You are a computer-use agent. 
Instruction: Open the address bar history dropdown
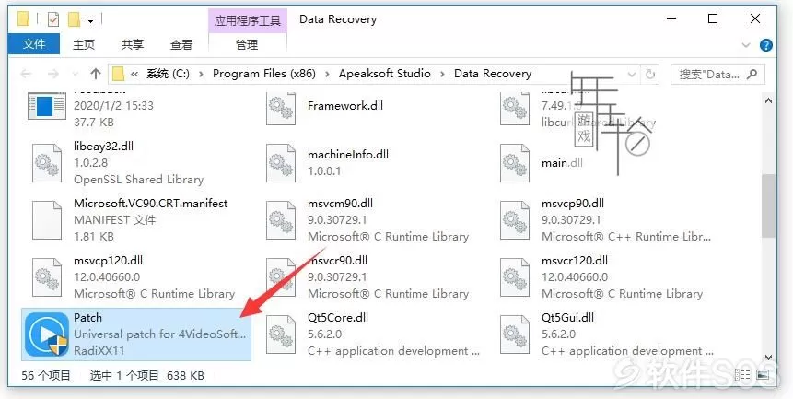(632, 75)
